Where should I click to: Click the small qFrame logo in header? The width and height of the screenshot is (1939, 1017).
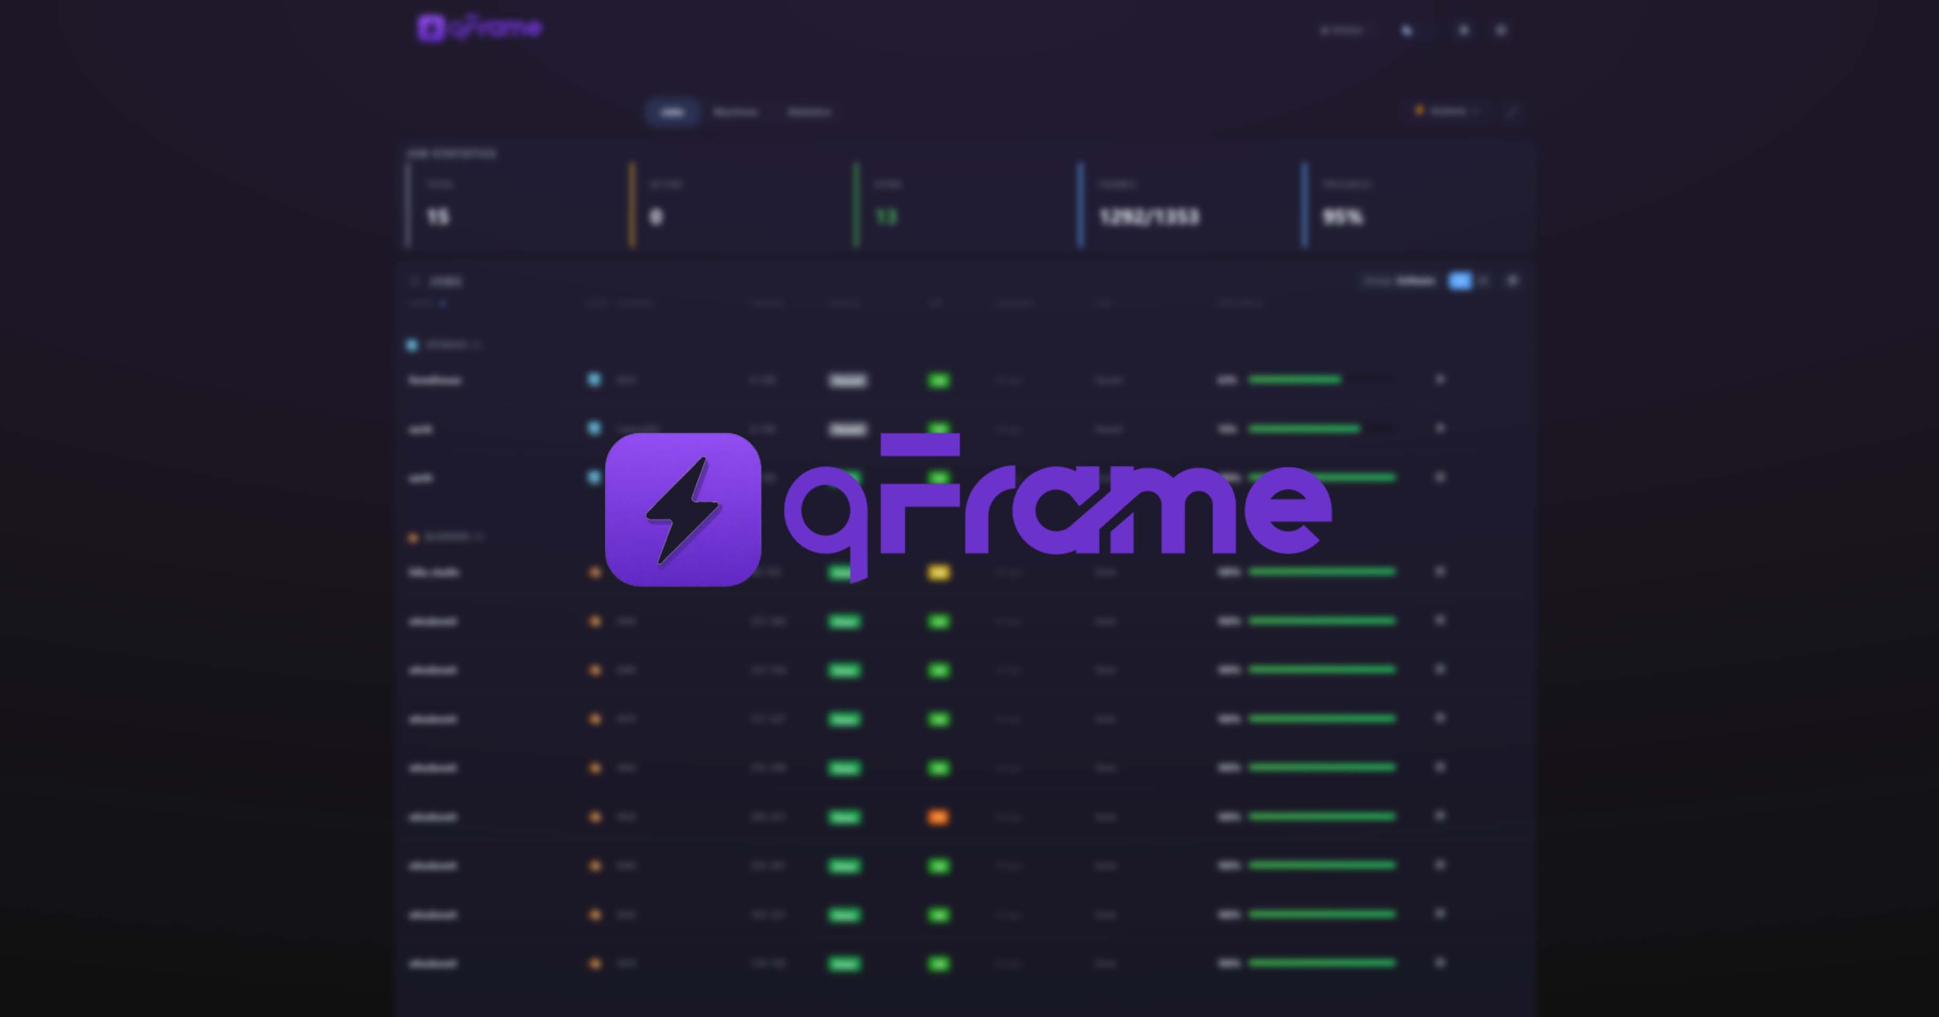point(480,29)
